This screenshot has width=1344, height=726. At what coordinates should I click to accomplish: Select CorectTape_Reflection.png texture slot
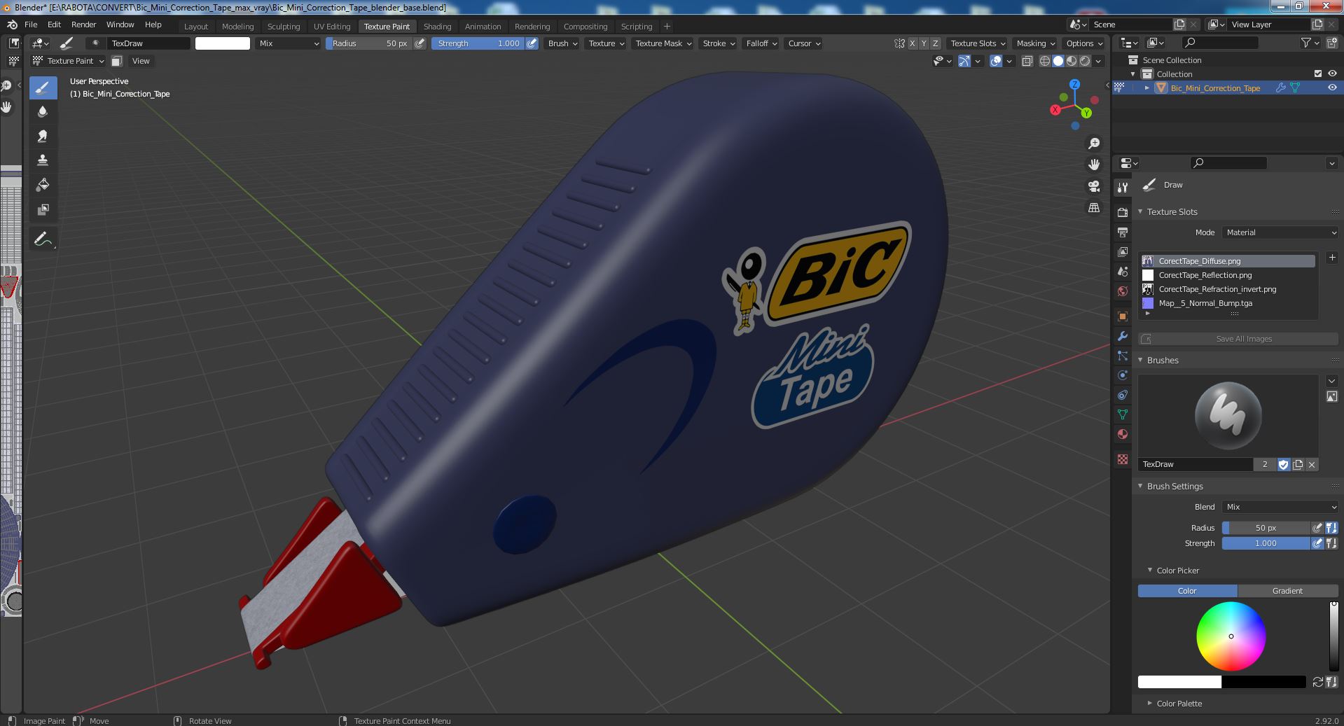point(1227,275)
